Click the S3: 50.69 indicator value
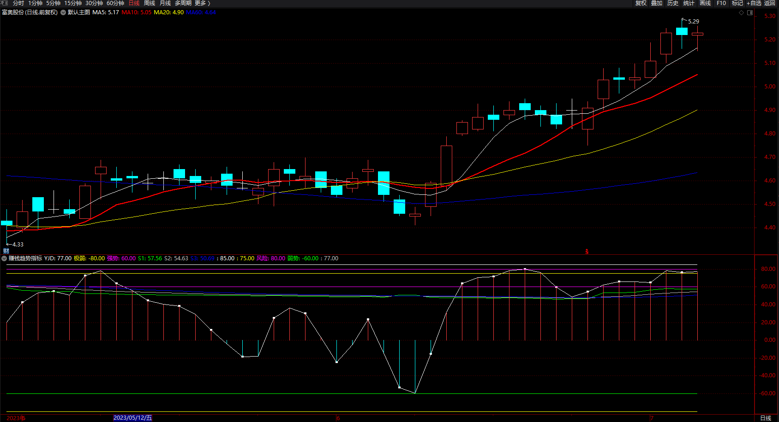 [x=203, y=258]
